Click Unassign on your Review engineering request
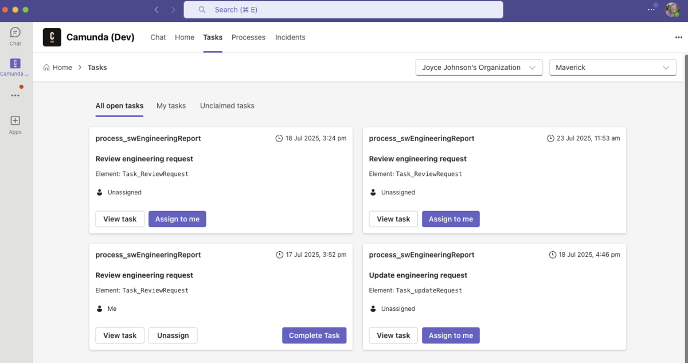The height and width of the screenshot is (363, 688). click(x=173, y=335)
